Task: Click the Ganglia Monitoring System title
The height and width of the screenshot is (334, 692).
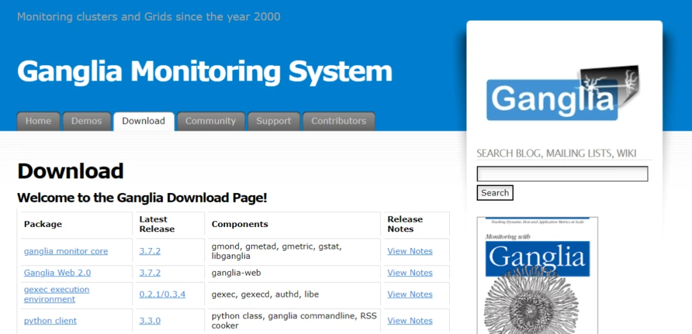Action: [205, 71]
